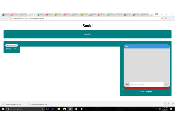
Task: Click the Add to Skype button
Action: coord(12,45)
